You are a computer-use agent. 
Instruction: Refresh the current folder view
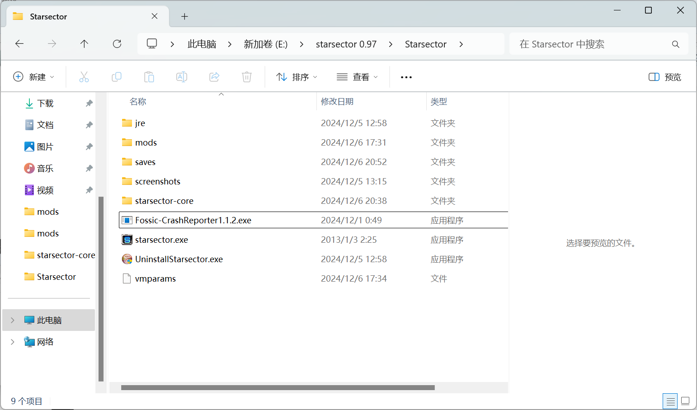(117, 44)
